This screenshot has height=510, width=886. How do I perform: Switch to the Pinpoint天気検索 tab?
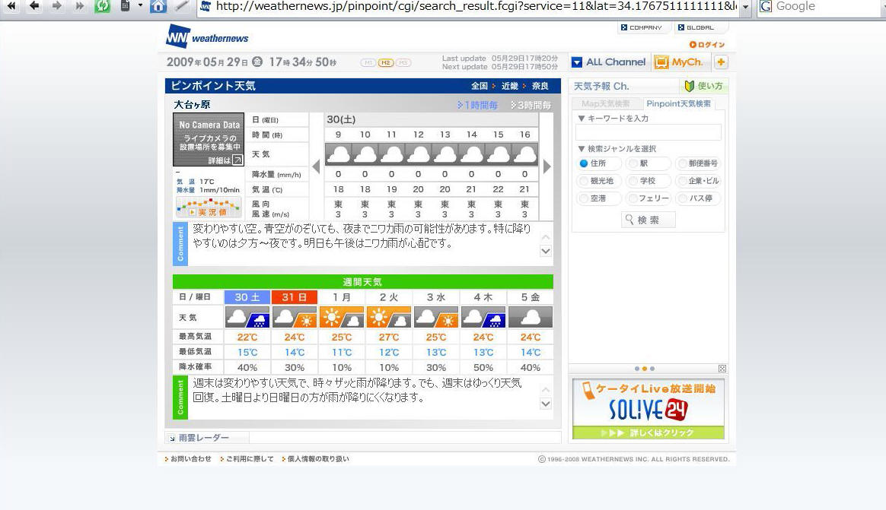pyautogui.click(x=678, y=104)
